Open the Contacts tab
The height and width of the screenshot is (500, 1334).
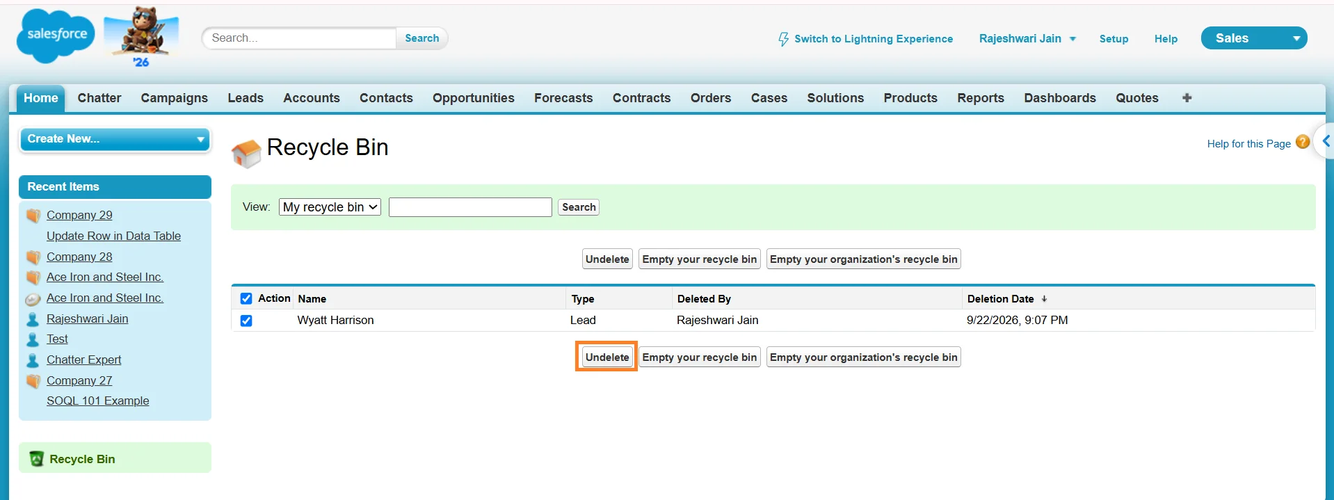386,98
